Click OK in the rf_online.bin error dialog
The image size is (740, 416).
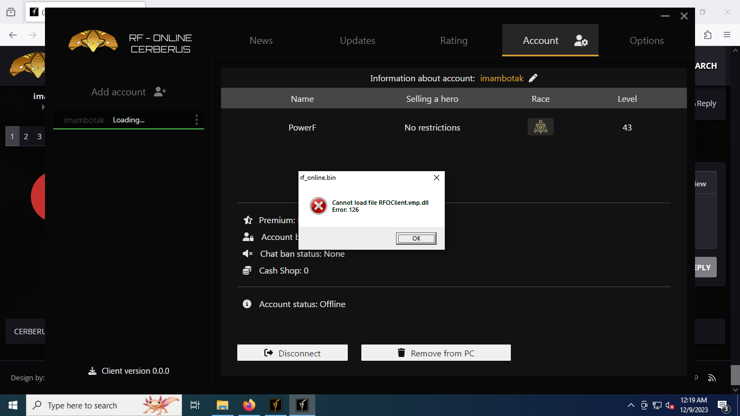tap(416, 238)
